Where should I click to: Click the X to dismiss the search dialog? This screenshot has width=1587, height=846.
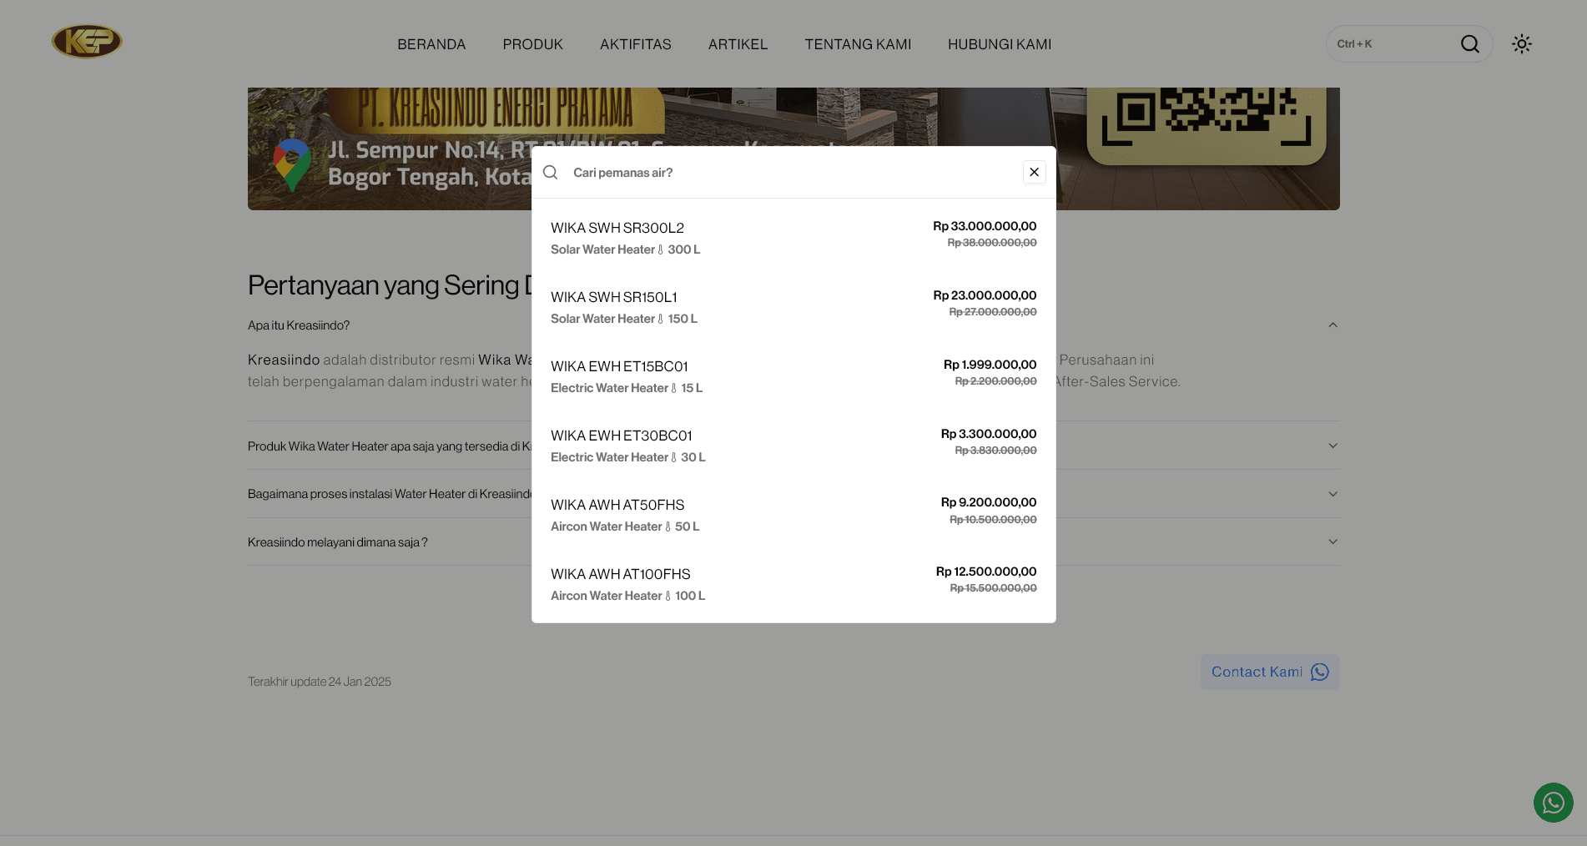coord(1034,172)
